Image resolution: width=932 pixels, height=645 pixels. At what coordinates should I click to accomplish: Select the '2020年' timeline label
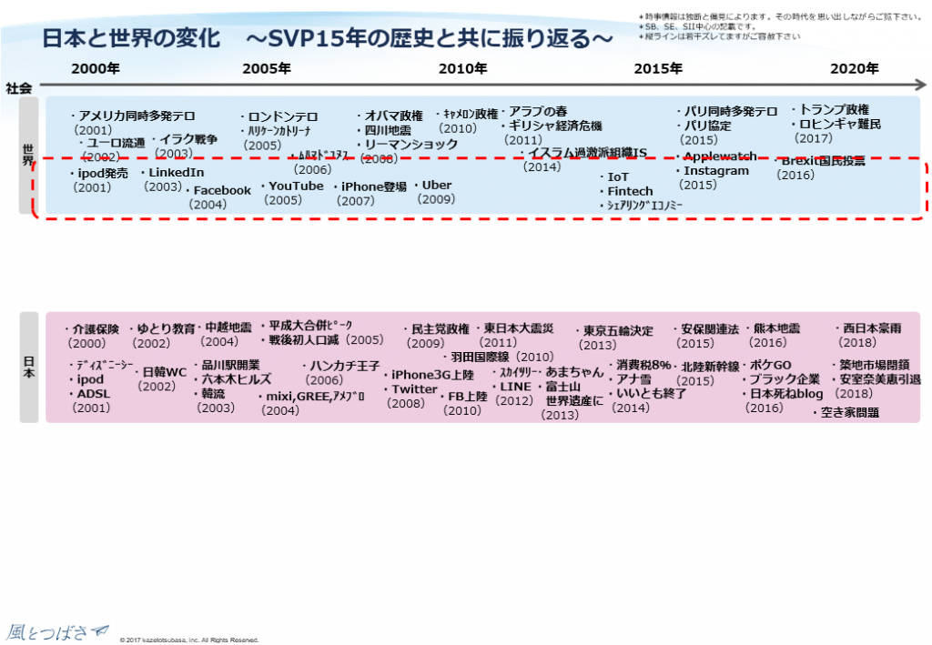coord(854,69)
